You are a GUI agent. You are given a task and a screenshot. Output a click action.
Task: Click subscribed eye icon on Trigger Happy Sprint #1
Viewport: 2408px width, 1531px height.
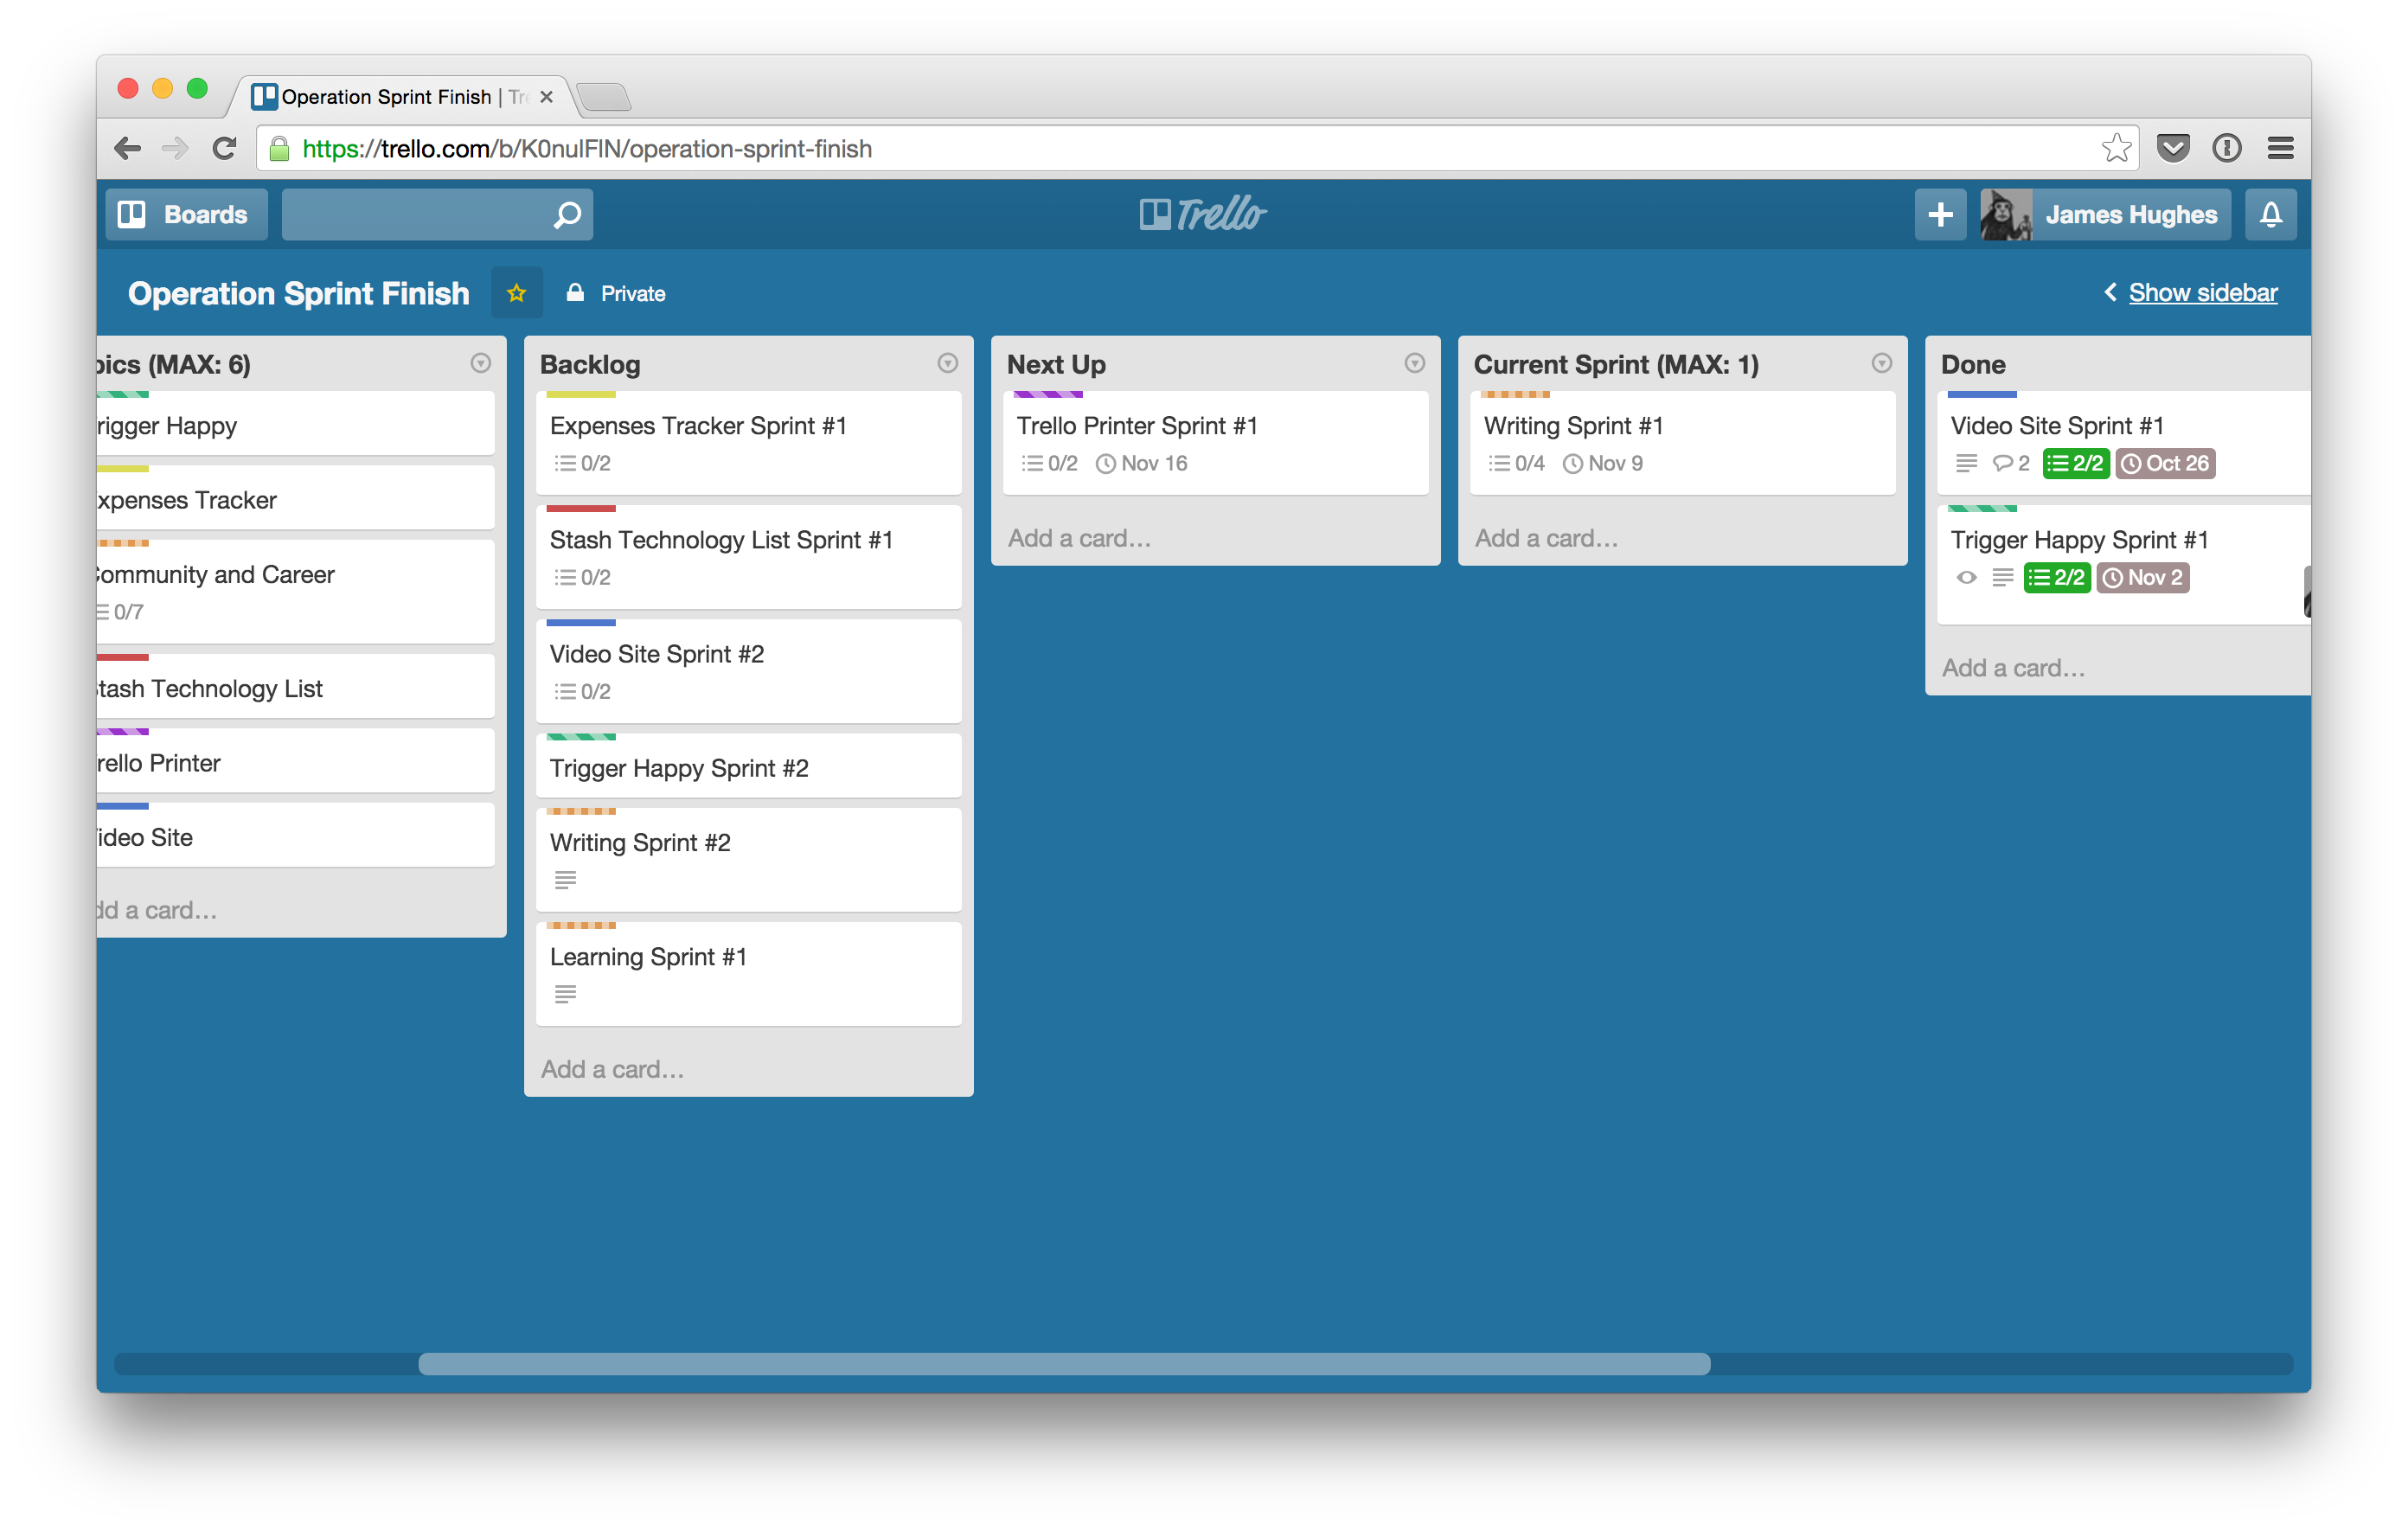pos(1966,577)
